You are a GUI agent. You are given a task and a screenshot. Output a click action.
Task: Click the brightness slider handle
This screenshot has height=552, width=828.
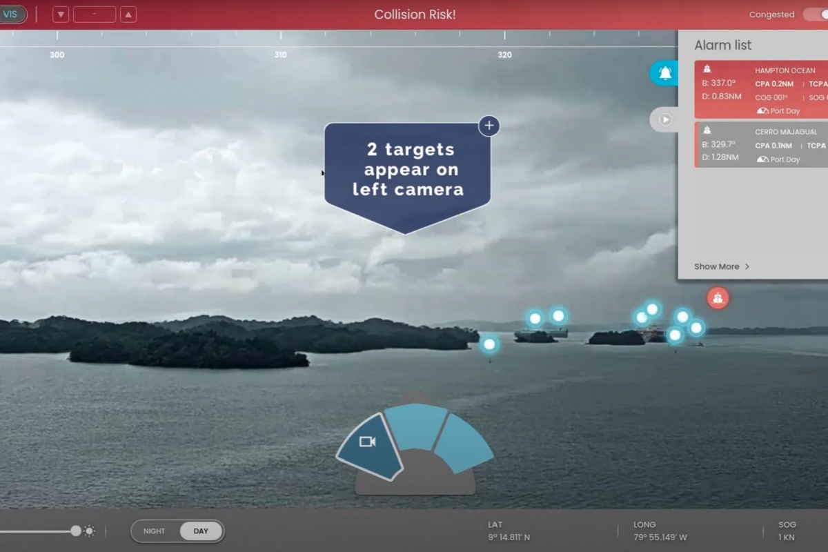coord(75,531)
